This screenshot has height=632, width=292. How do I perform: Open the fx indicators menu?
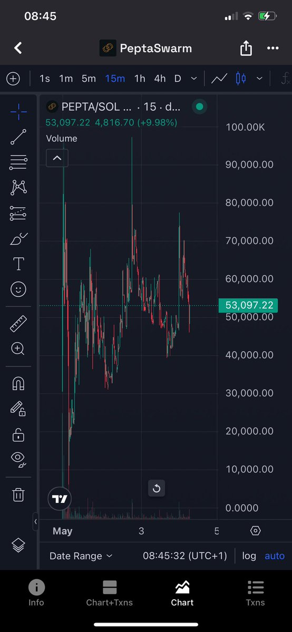[x=286, y=79]
